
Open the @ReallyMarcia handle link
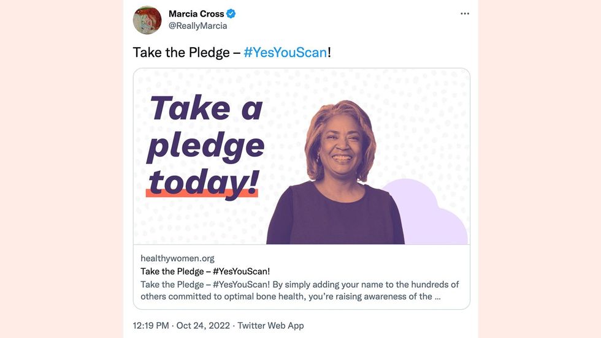[197, 26]
